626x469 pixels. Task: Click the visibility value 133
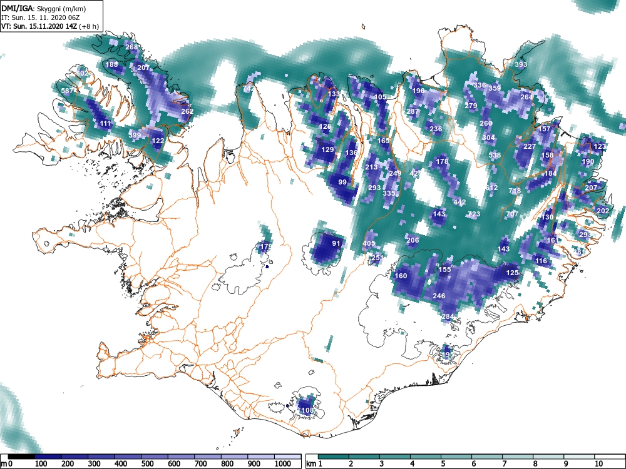(334, 94)
